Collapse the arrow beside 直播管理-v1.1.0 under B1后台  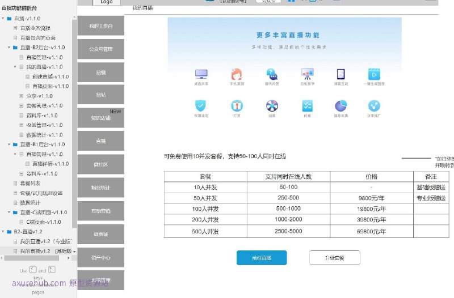(x=15, y=154)
